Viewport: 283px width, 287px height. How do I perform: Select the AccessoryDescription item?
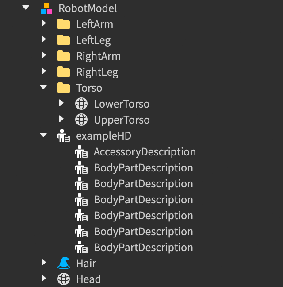coord(145,152)
